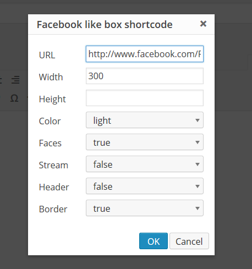
Task: Expand the Faces dropdown
Action: [145, 142]
